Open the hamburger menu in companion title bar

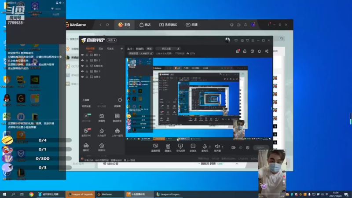click(x=253, y=40)
